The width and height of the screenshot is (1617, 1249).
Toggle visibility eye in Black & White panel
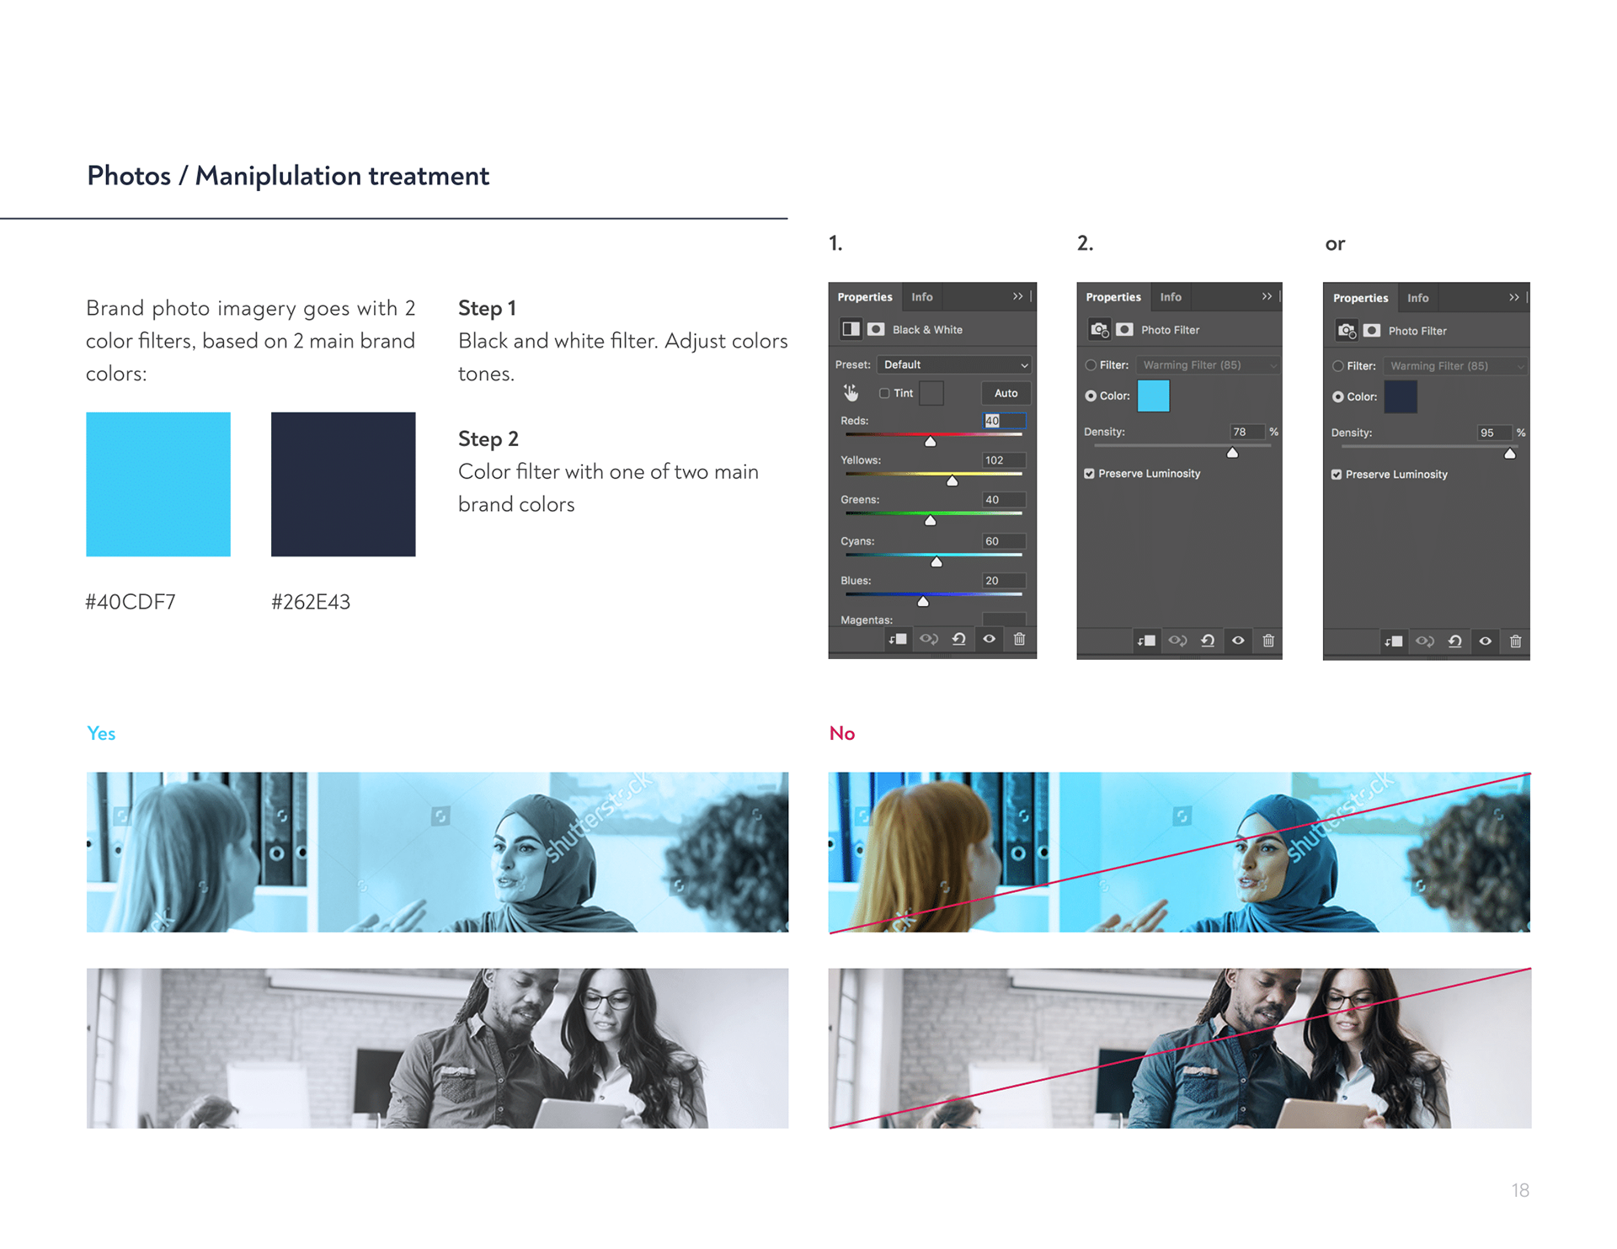(x=990, y=640)
